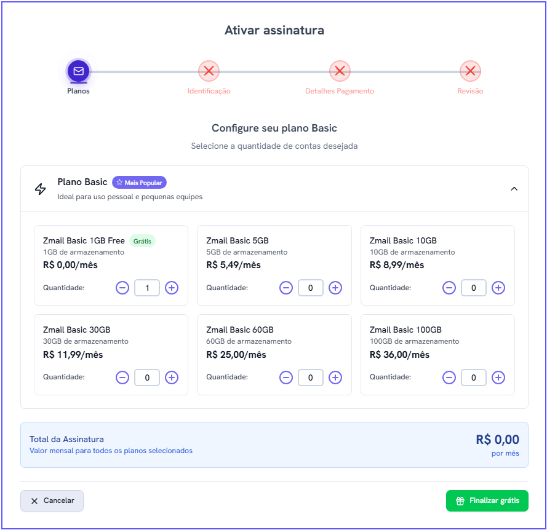Collapse the Plano Basic section chevron
The height and width of the screenshot is (530, 547).
[514, 189]
